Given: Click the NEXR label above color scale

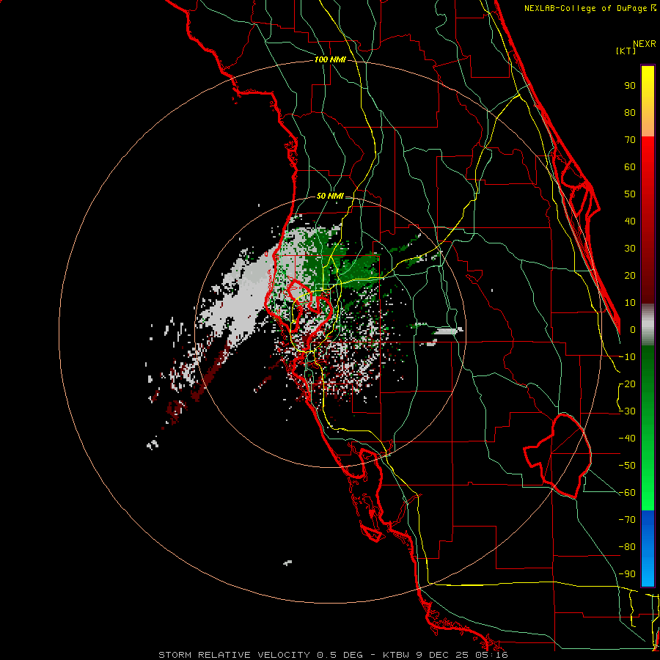Looking at the screenshot, I should [x=645, y=44].
